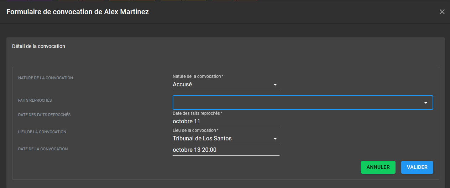Open the Nature de la convocation dropdown arrow
Image resolution: width=450 pixels, height=188 pixels.
(275, 85)
